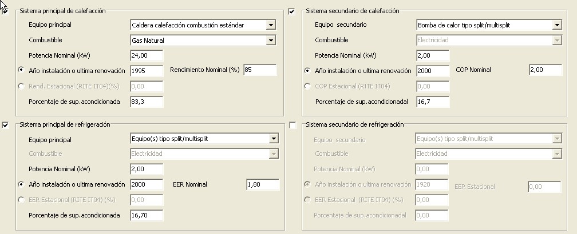The image size is (577, 234).
Task: Click Rendimiento Nominal (%) field showing 85
Action: [x=259, y=70]
